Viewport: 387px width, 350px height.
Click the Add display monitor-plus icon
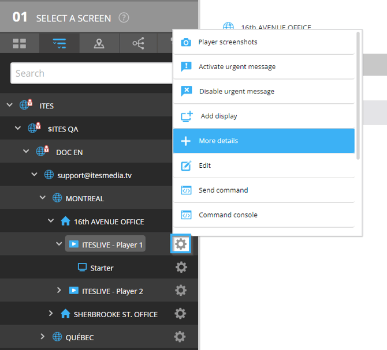[x=187, y=116]
